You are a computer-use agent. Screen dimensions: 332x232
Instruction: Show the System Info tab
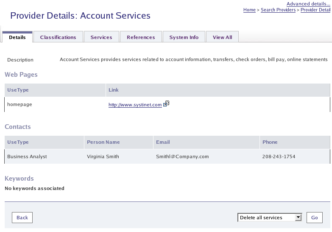click(184, 37)
